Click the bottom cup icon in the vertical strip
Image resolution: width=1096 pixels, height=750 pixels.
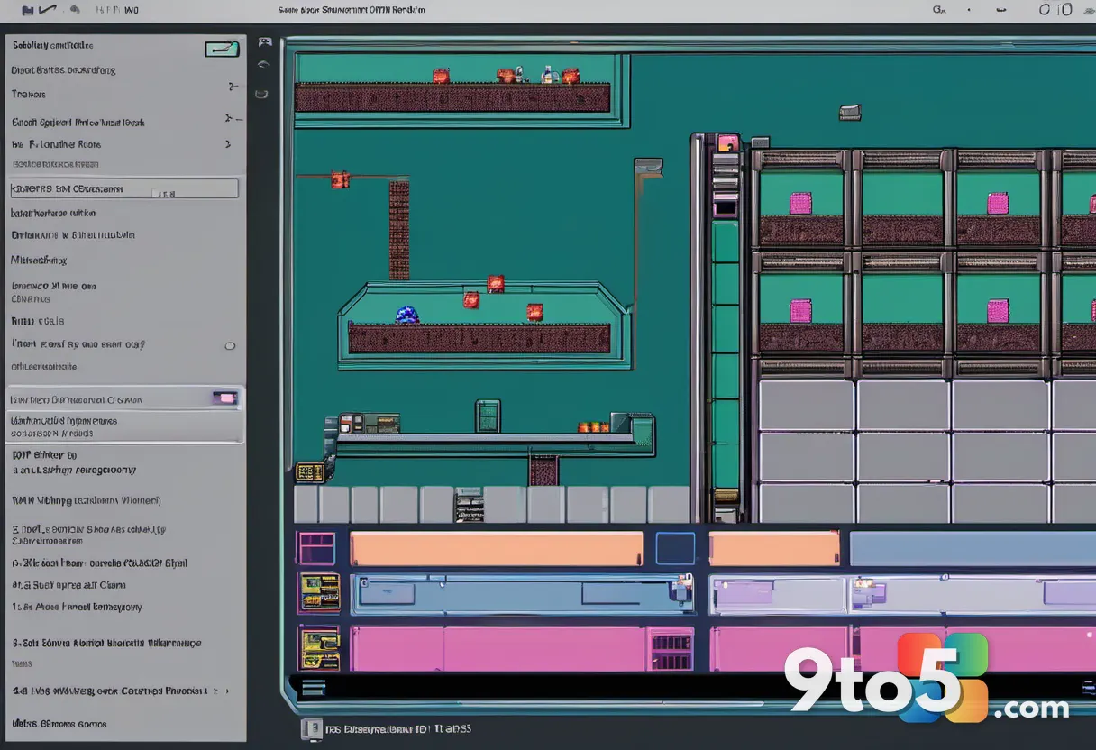tap(261, 93)
